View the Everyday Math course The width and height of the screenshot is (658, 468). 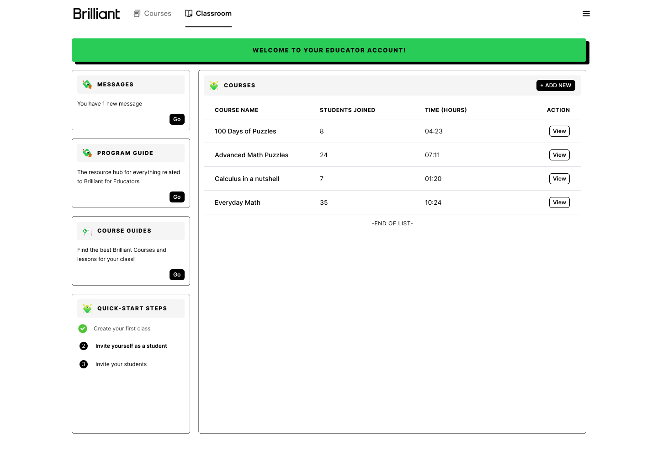point(559,202)
